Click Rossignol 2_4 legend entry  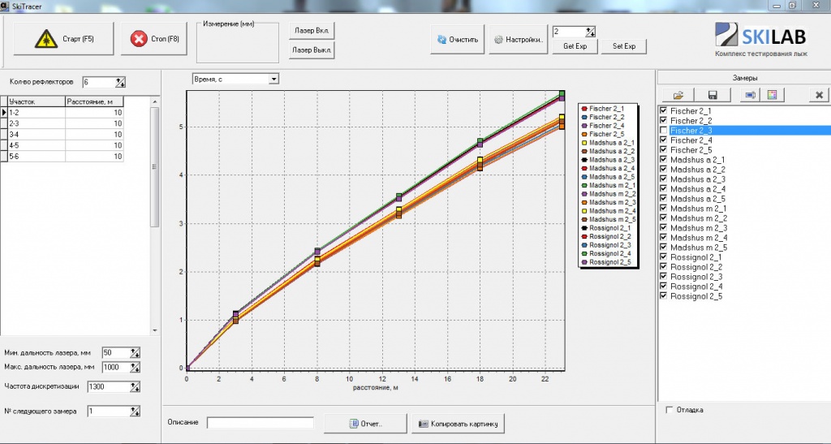[605, 253]
